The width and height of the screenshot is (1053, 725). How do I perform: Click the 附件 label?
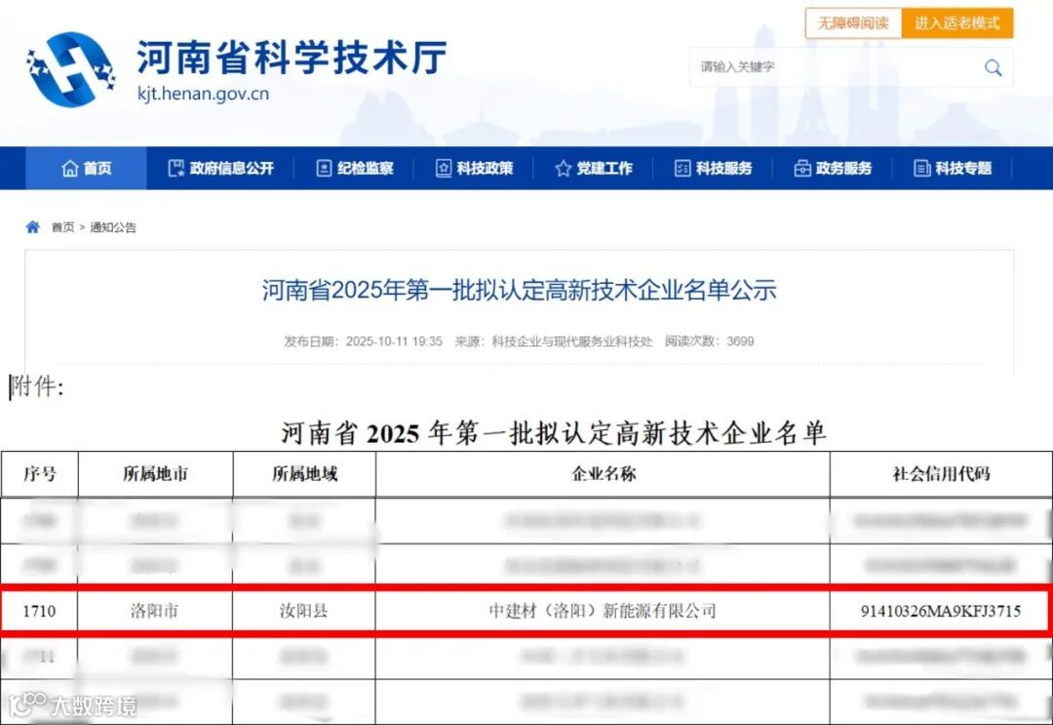[38, 386]
